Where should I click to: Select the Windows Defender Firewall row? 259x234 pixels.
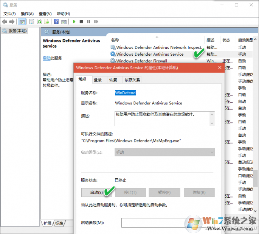pyautogui.click(x=181, y=61)
